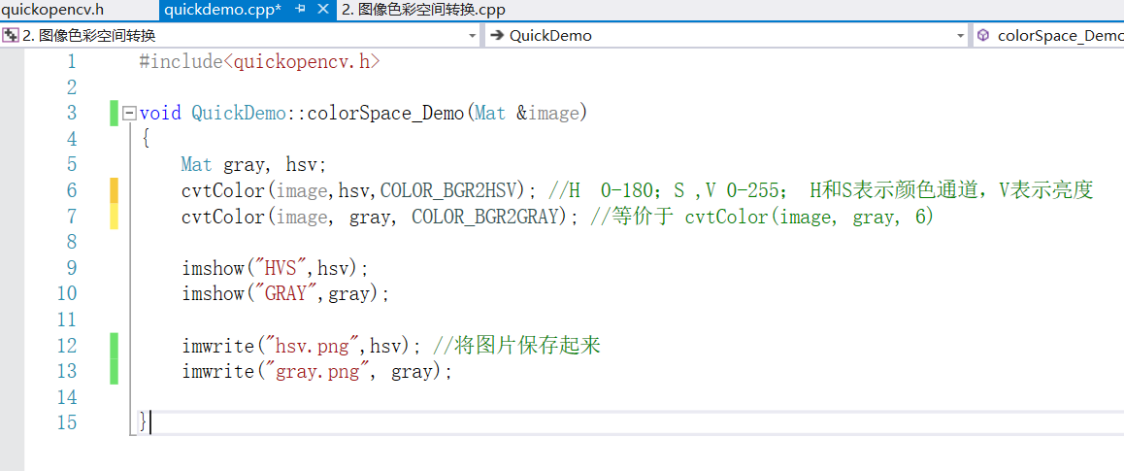Click the //将图片保存起来 comment
Image resolution: width=1124 pixels, height=471 pixels.
tap(516, 346)
